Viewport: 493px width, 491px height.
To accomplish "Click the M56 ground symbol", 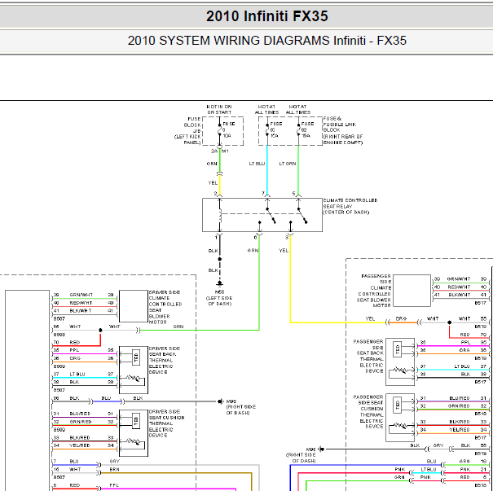I will [x=219, y=283].
